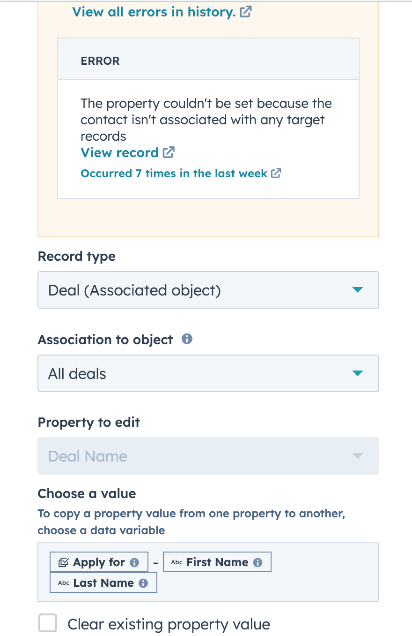Click the View record link

(118, 152)
